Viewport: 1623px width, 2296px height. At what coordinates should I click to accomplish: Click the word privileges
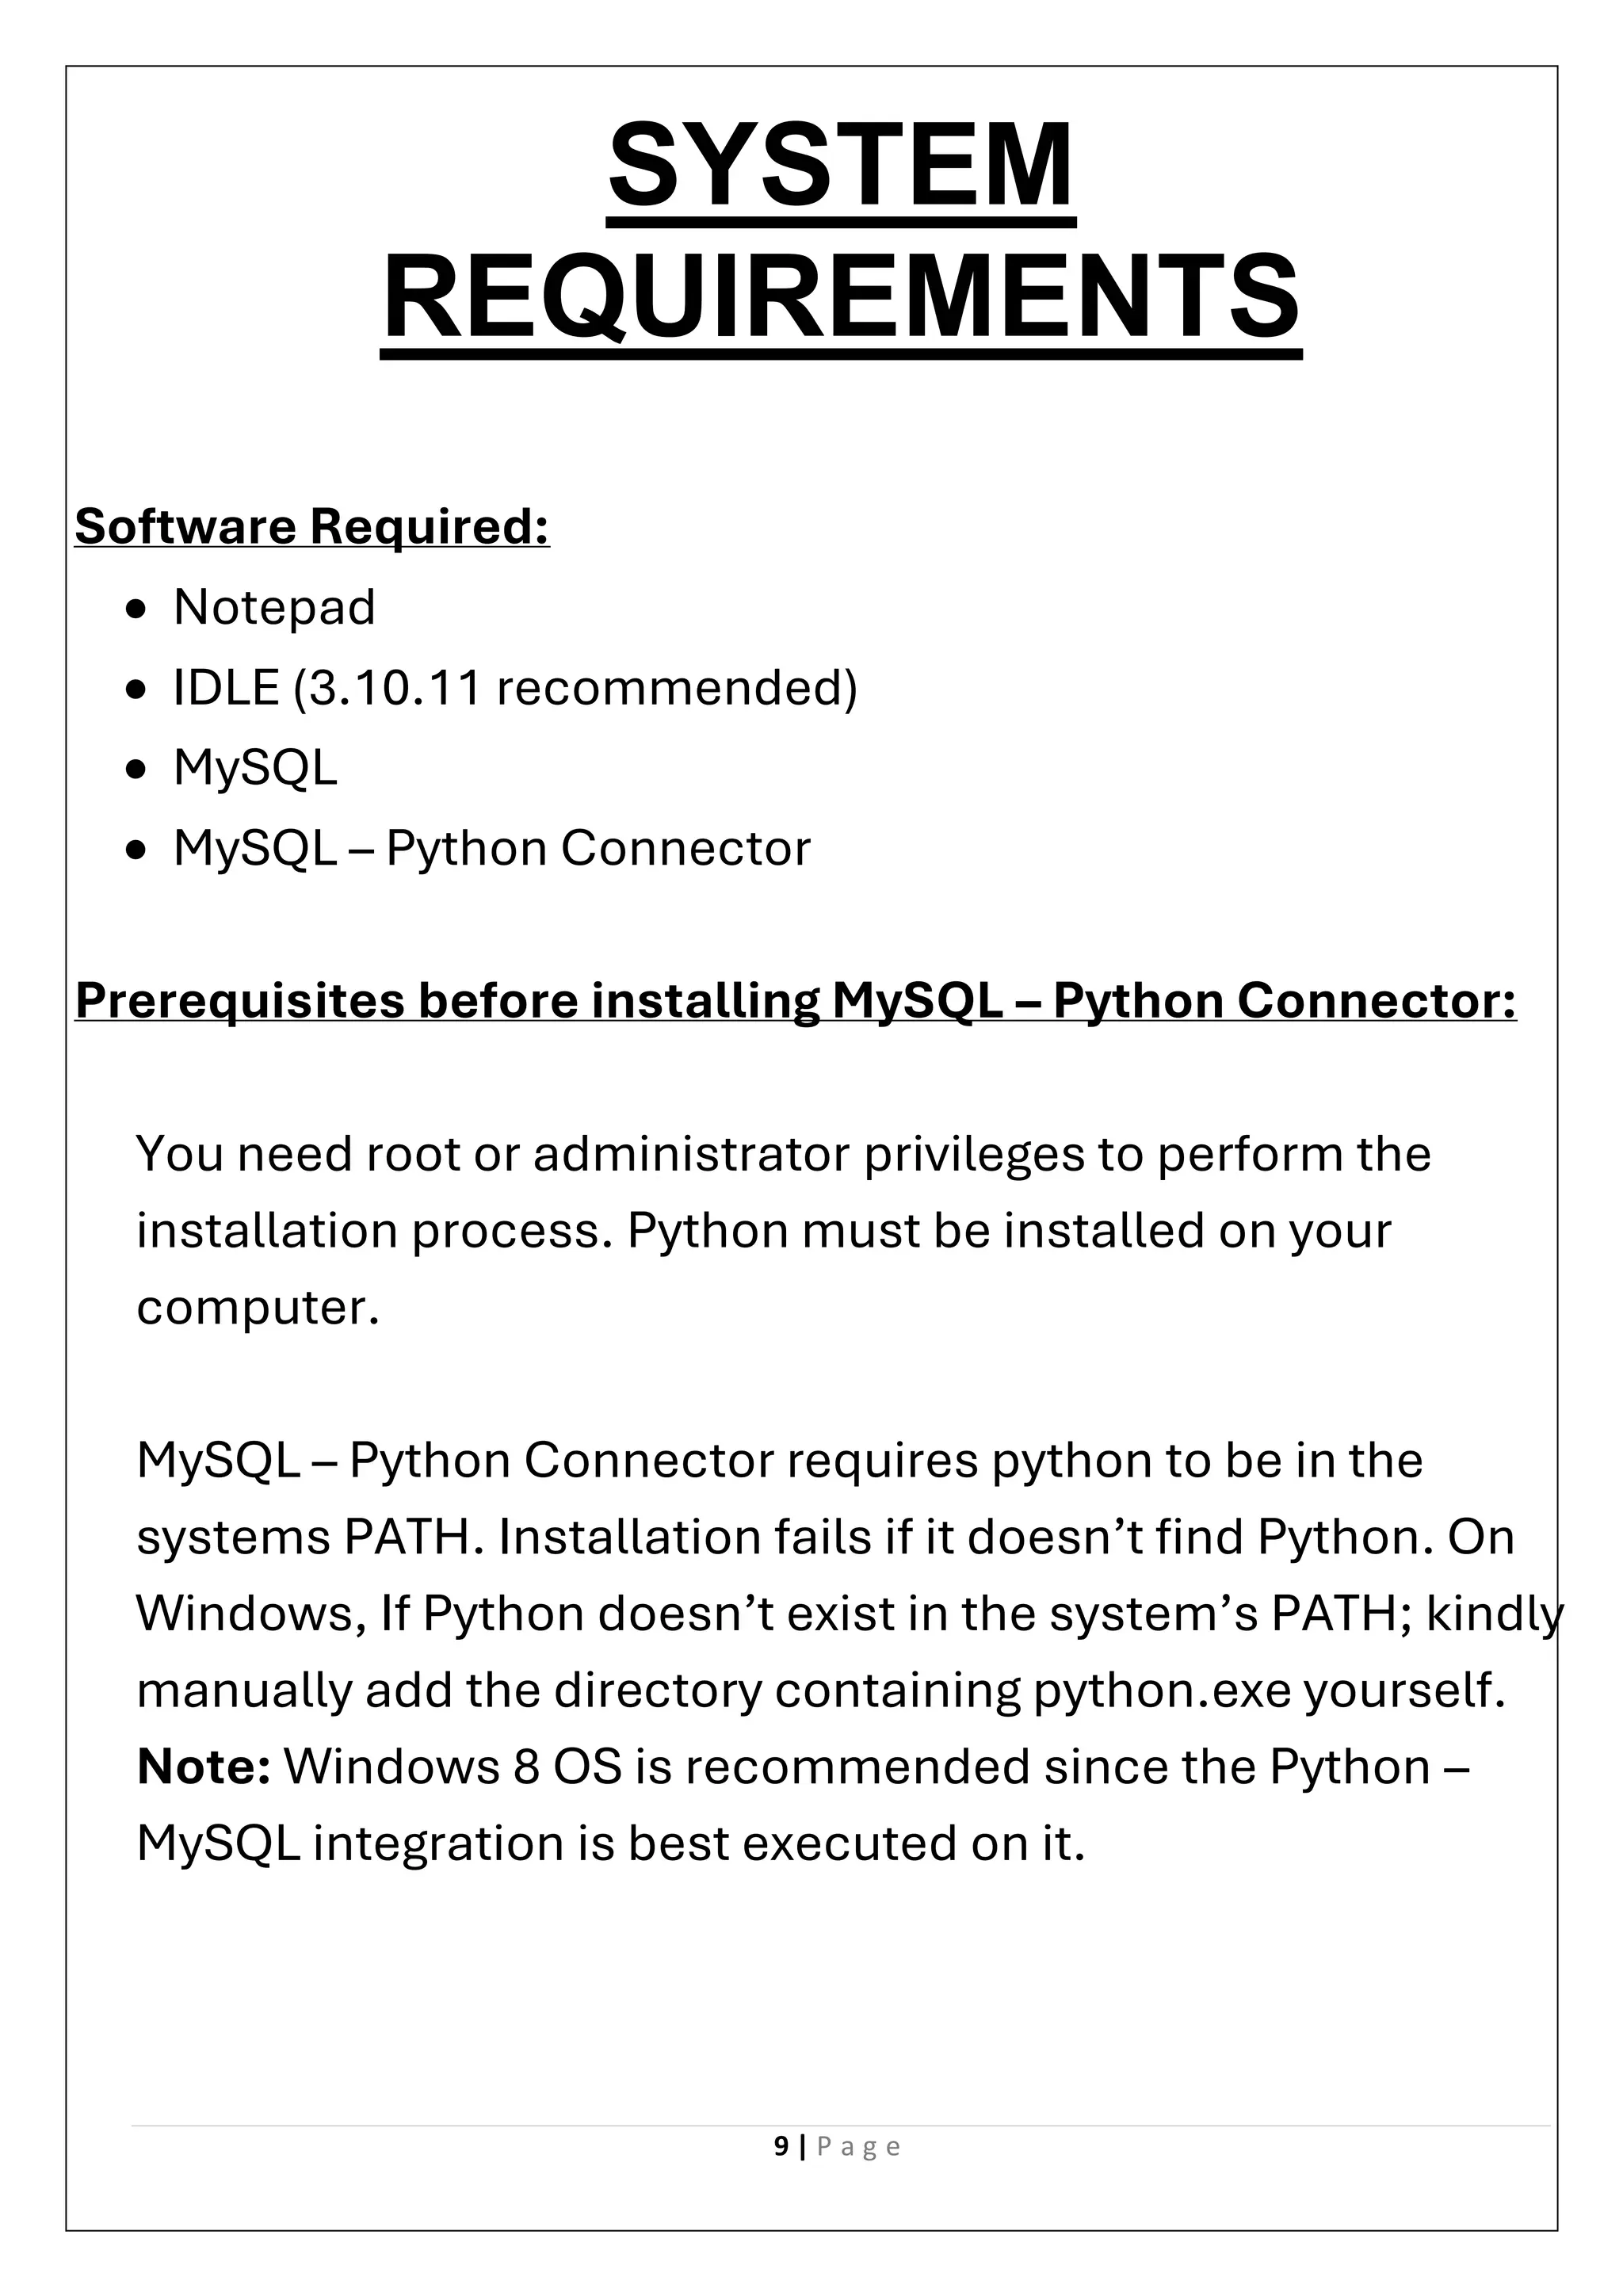tap(973, 1154)
